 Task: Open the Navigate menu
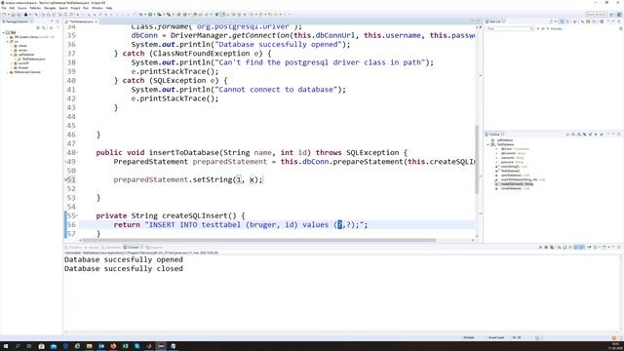[50, 8]
